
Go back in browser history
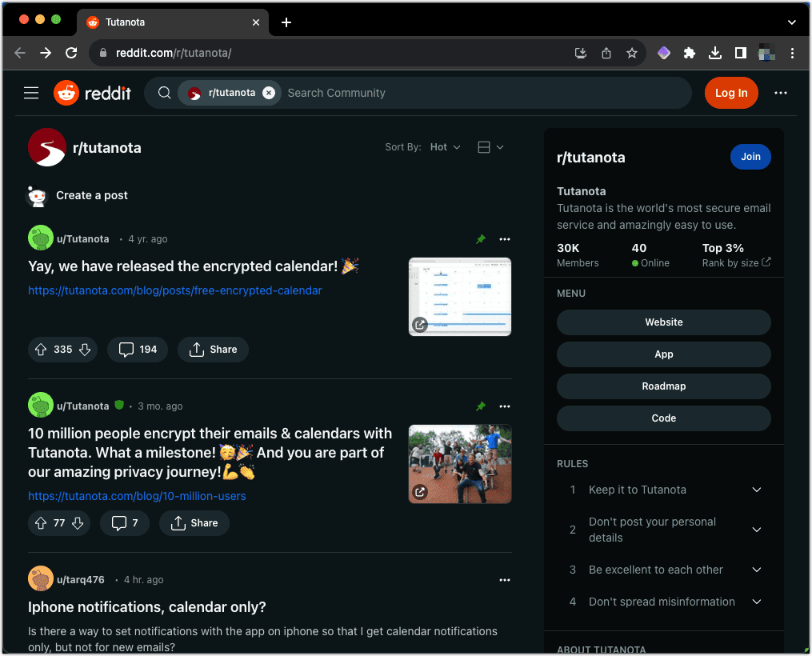coord(20,53)
